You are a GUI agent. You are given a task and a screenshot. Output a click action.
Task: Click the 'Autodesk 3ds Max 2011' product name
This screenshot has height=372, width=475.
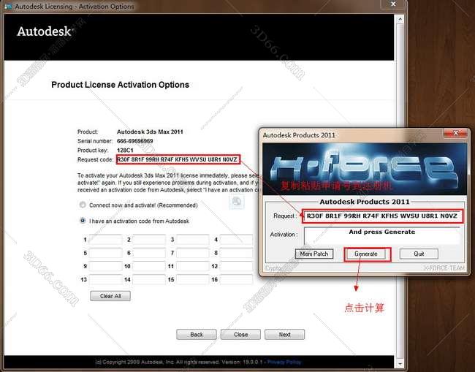click(150, 132)
